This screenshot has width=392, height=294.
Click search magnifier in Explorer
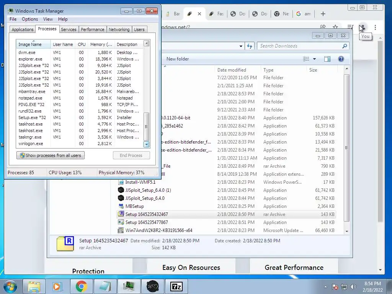(x=345, y=46)
